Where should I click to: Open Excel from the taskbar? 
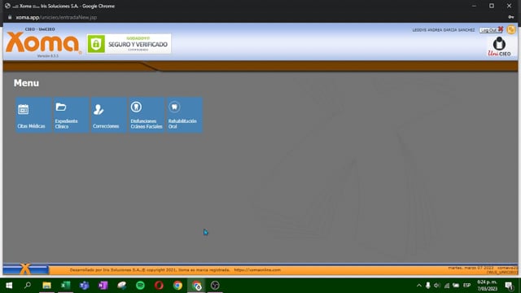pyautogui.click(x=65, y=286)
